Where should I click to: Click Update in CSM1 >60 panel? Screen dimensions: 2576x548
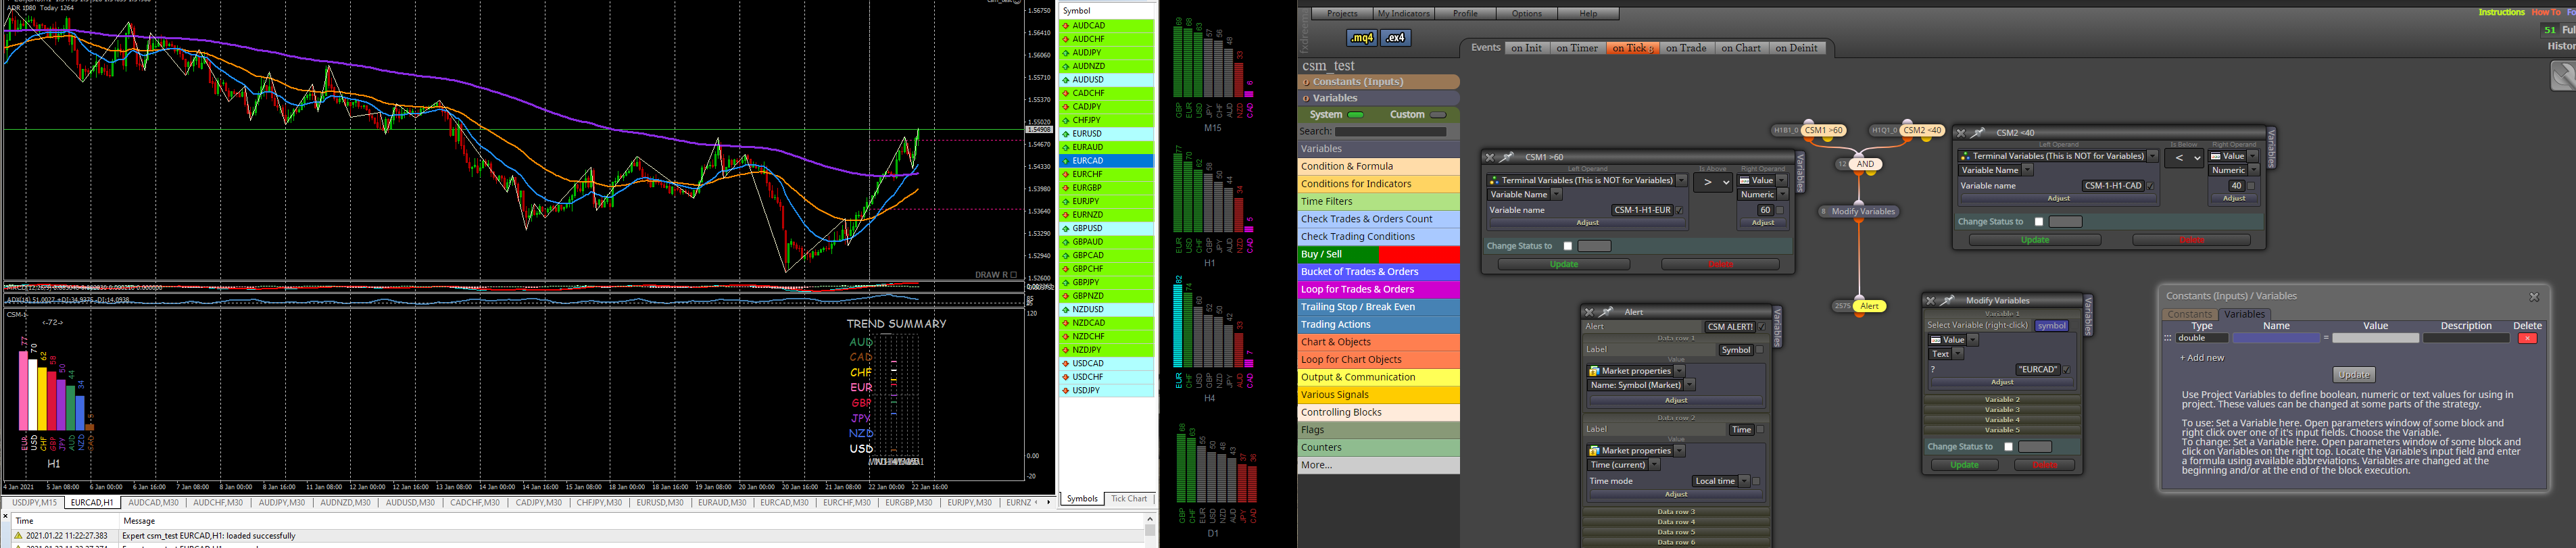(x=1564, y=265)
